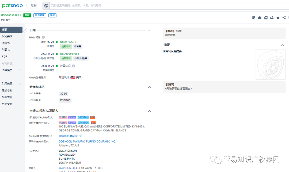The width and height of the screenshot is (289, 172).
Task: Open patent in new window icon
Action: (x=266, y=18)
